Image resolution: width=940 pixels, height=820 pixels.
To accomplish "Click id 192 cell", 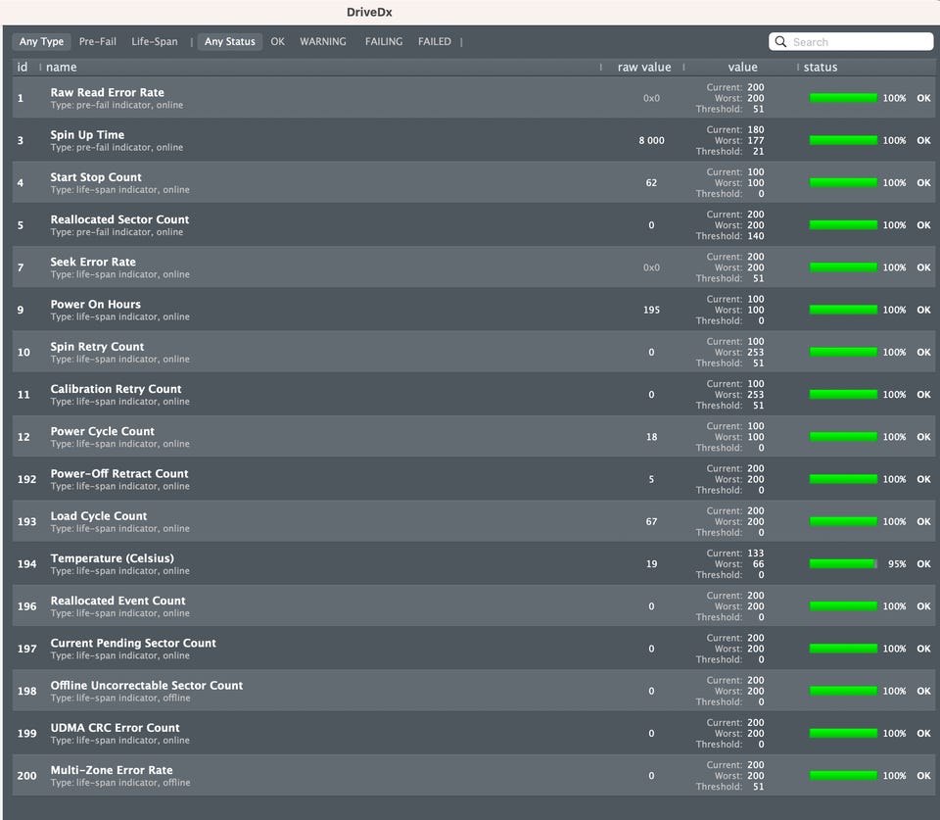I will (x=26, y=479).
